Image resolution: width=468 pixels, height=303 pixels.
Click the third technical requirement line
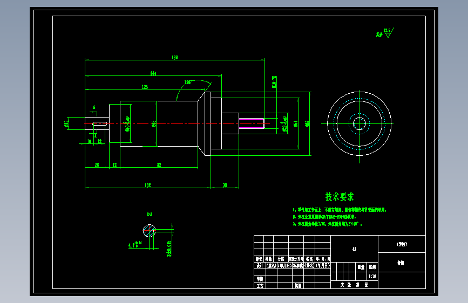pyautogui.click(x=327, y=224)
